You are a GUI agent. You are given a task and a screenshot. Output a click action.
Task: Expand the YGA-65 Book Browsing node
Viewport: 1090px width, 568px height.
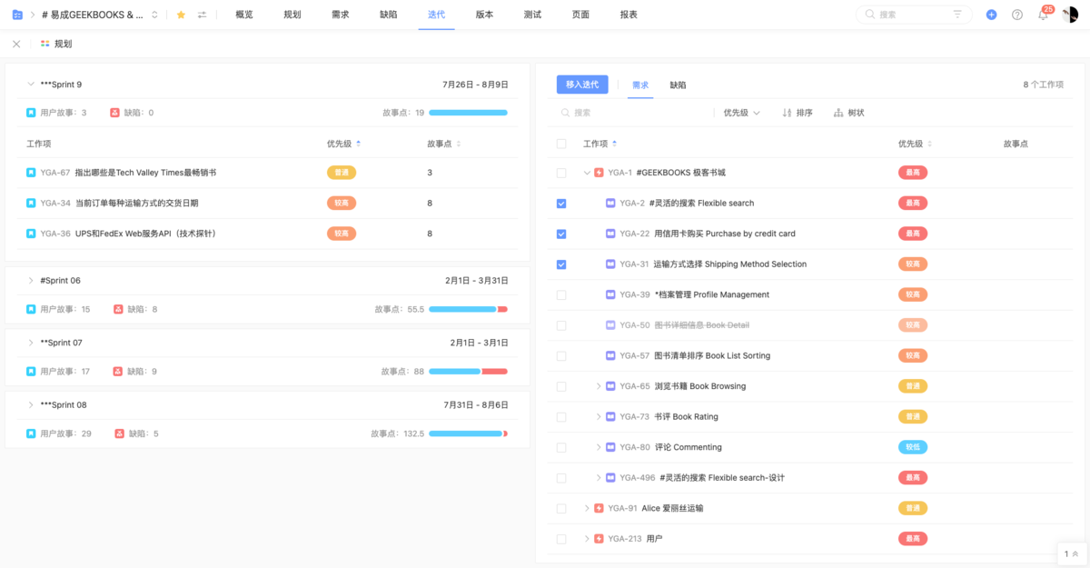tap(599, 385)
